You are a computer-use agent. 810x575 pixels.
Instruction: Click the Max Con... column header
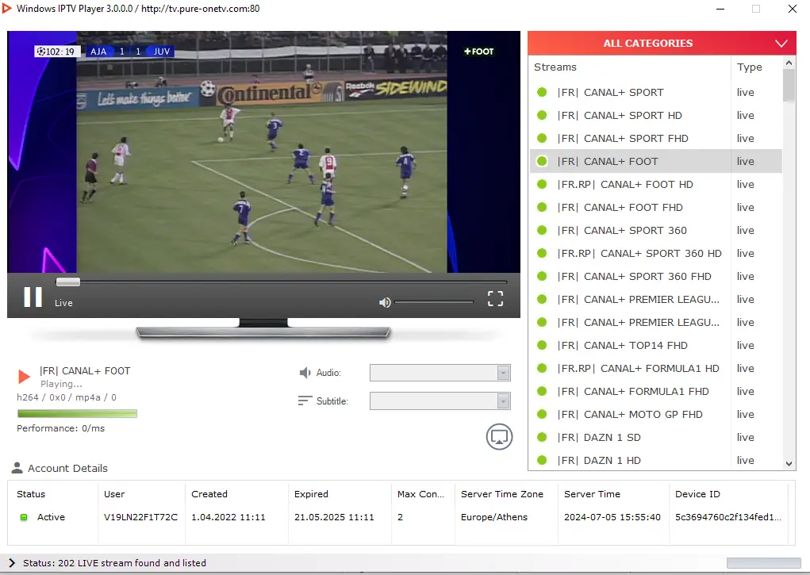click(x=420, y=494)
